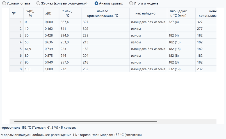The width and height of the screenshot is (226, 139).
Task: Click the crystallization start cell 204
Action: click(x=105, y=55)
